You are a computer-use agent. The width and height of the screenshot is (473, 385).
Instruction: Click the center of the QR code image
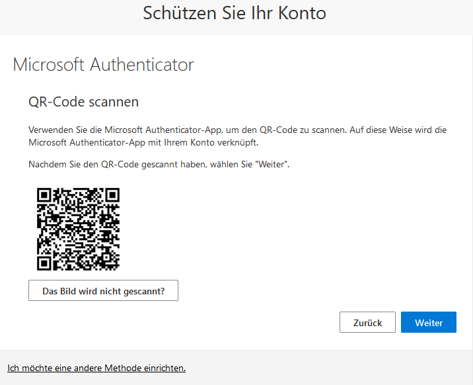(78, 229)
